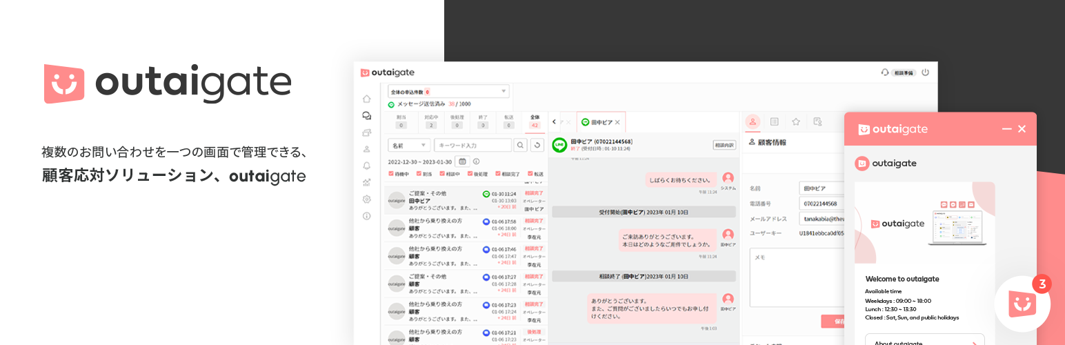Image resolution: width=1065 pixels, height=345 pixels.
Task: Click the refresh list button
Action: [537, 146]
